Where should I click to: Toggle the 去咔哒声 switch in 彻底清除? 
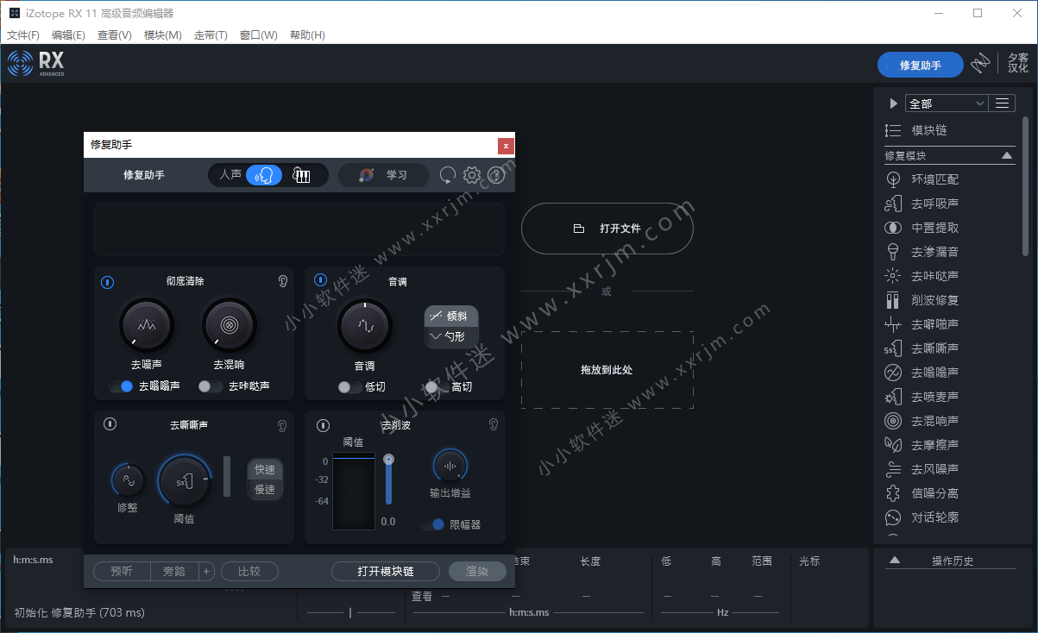[210, 386]
